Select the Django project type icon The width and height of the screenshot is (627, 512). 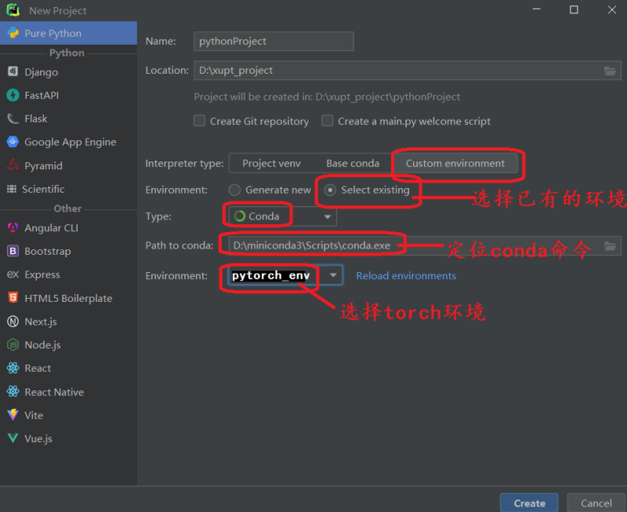click(13, 72)
